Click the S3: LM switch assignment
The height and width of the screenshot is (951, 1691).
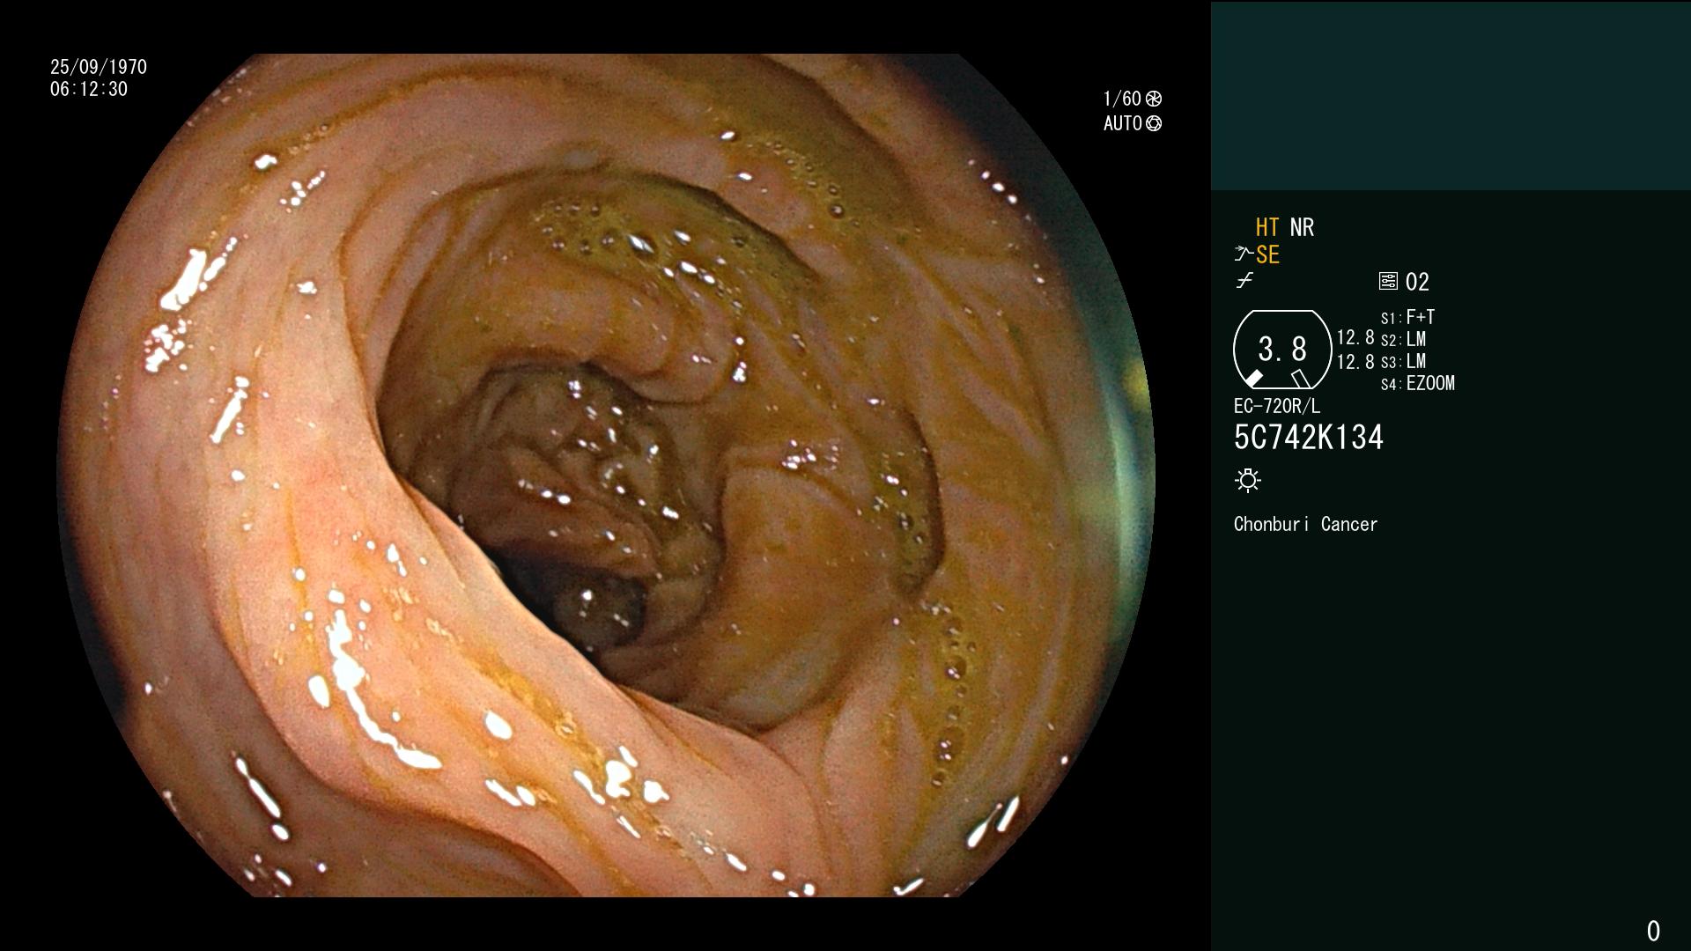coord(1403,362)
